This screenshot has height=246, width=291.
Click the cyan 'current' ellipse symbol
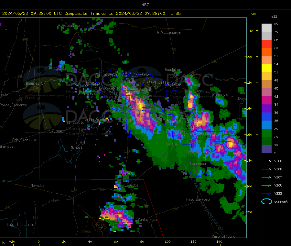click(x=266, y=201)
